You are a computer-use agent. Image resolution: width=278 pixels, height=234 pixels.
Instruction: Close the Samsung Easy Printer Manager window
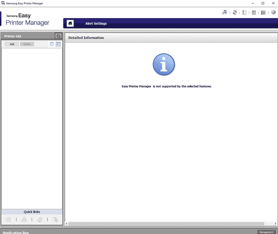(273, 3)
